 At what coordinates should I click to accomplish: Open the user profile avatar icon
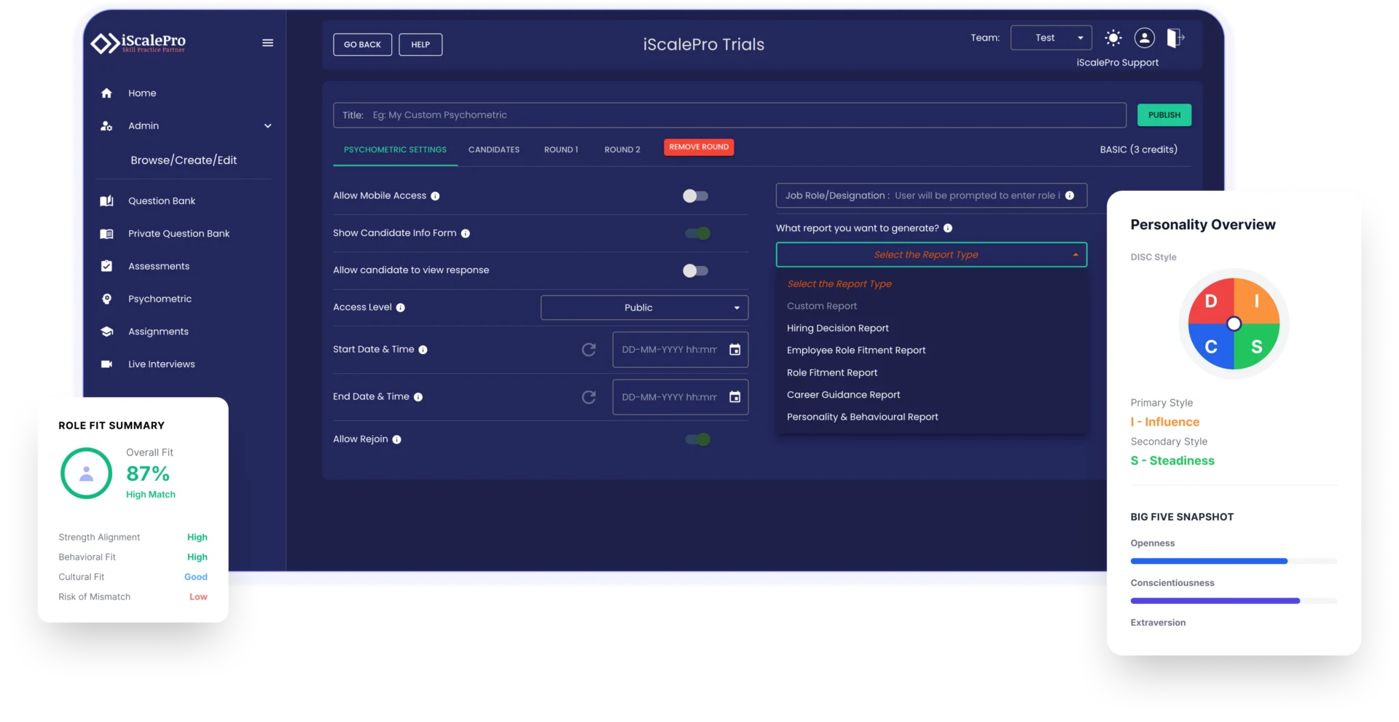pyautogui.click(x=1145, y=38)
